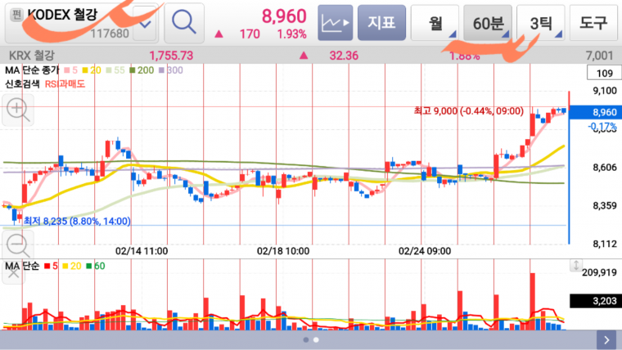Tap the RSI과매도 signal text
The height and width of the screenshot is (350, 622).
click(65, 83)
